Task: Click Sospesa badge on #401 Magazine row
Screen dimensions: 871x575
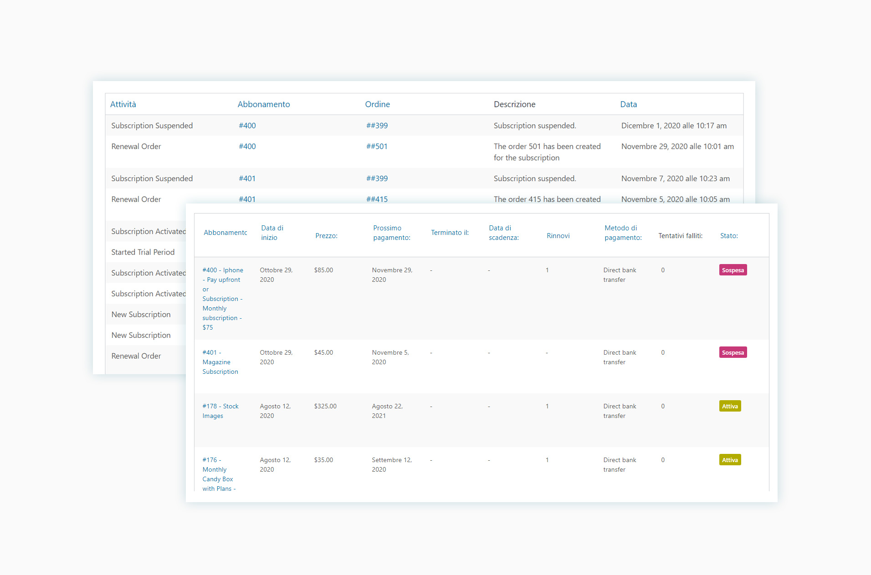Action: (x=733, y=352)
